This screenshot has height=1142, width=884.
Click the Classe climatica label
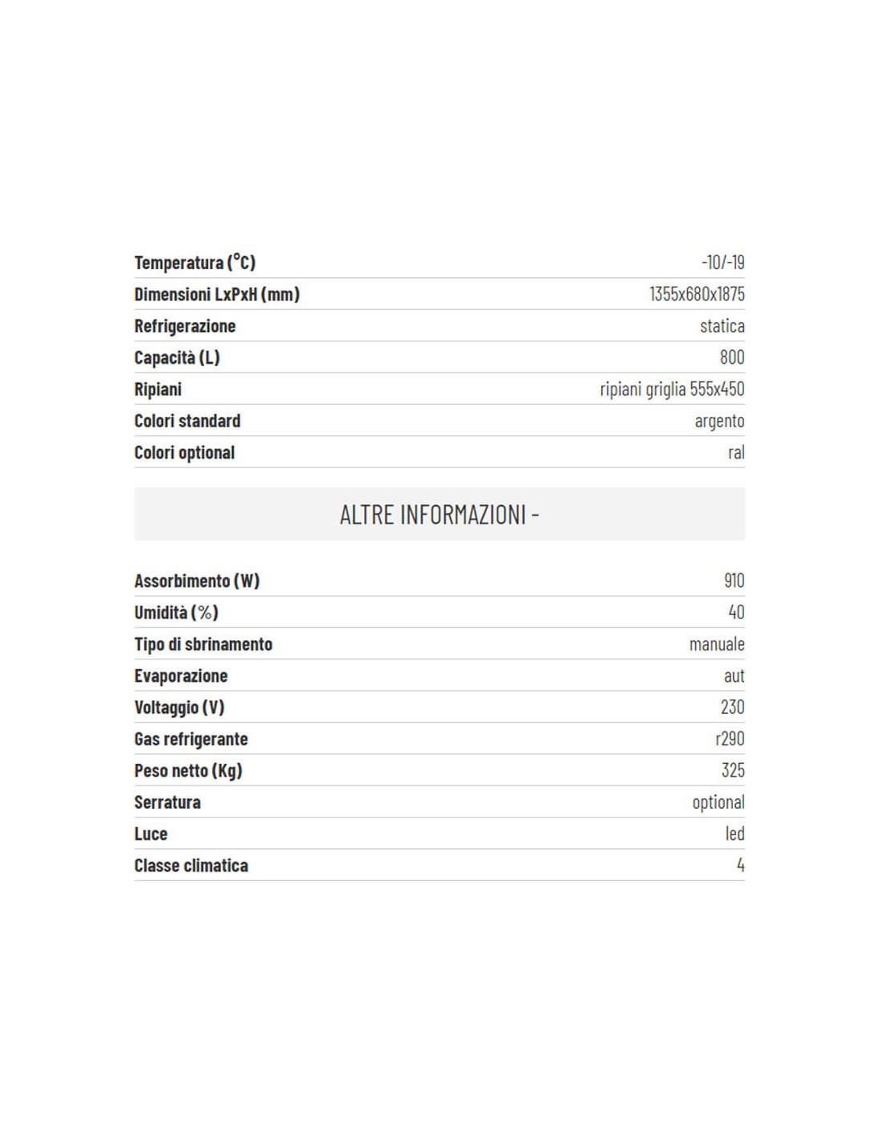pos(191,866)
